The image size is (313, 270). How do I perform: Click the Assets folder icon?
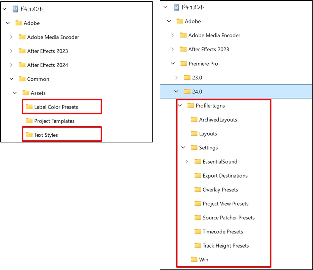click(26, 93)
